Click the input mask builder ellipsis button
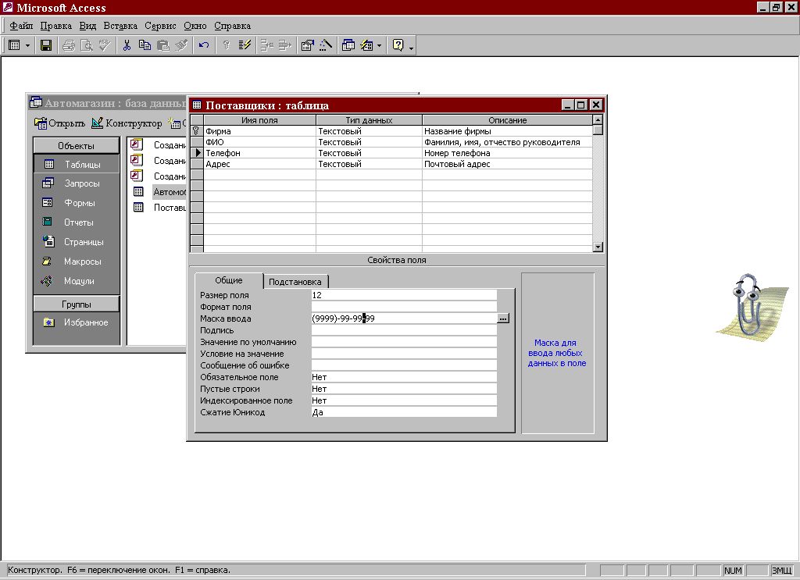The height and width of the screenshot is (580, 800). (503, 318)
